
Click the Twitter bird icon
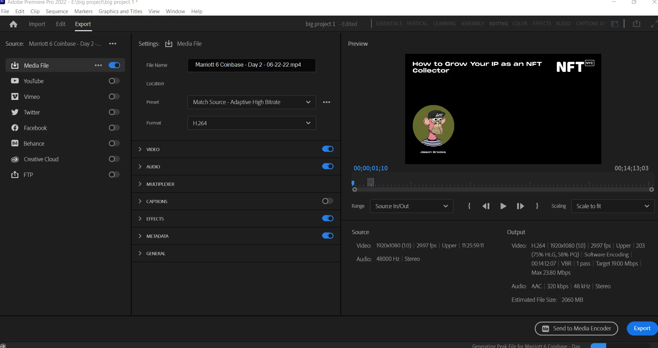click(15, 112)
